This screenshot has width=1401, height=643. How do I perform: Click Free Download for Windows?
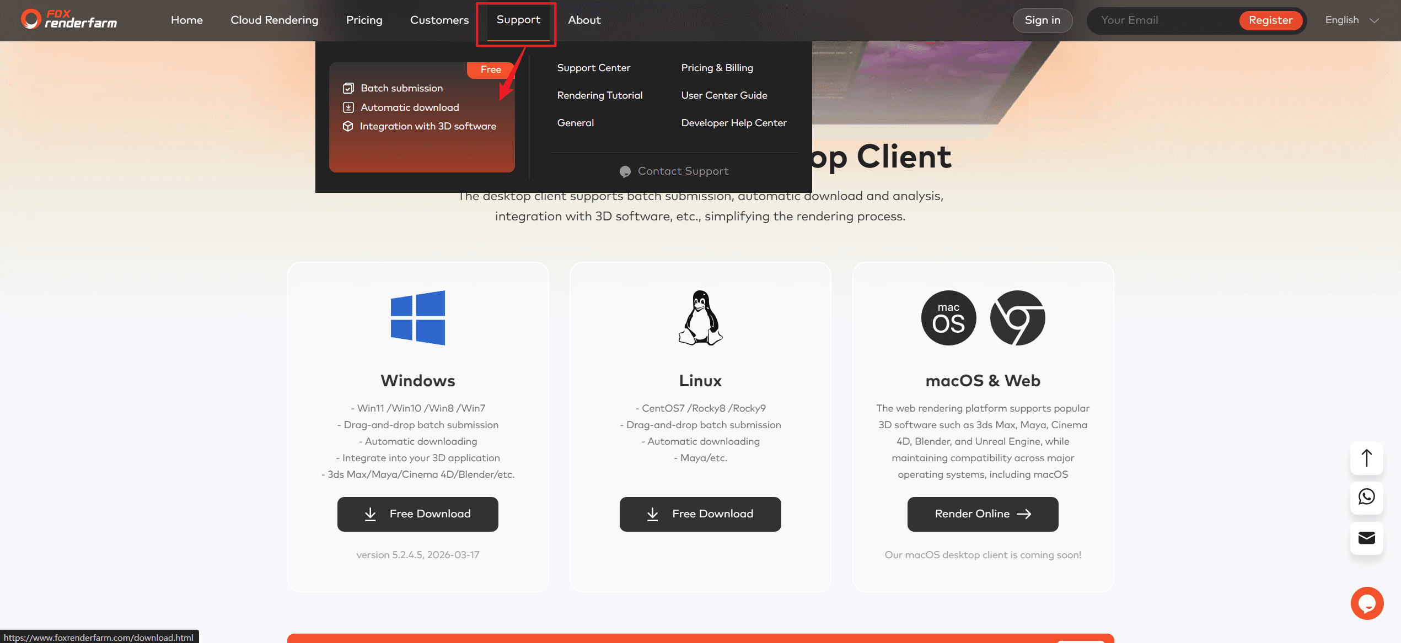[417, 514]
